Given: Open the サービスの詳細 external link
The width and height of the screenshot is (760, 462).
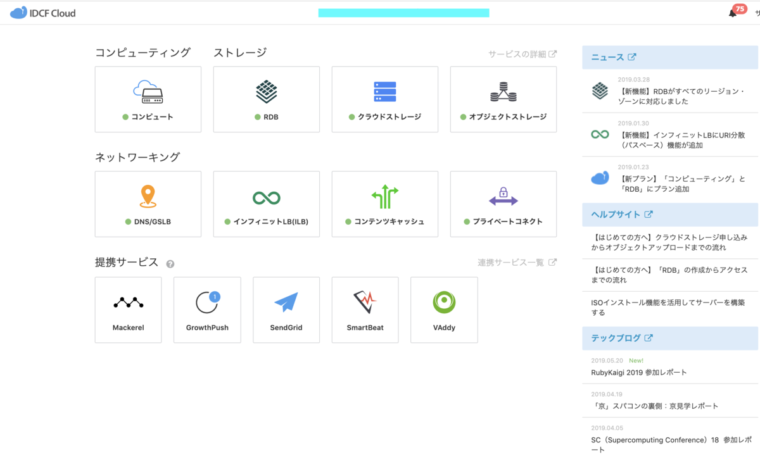Looking at the screenshot, I should point(522,54).
